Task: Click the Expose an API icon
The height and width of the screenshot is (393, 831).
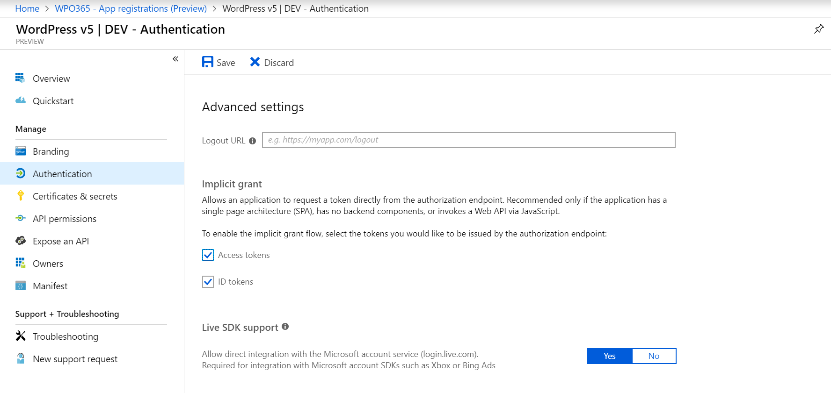Action: 21,241
